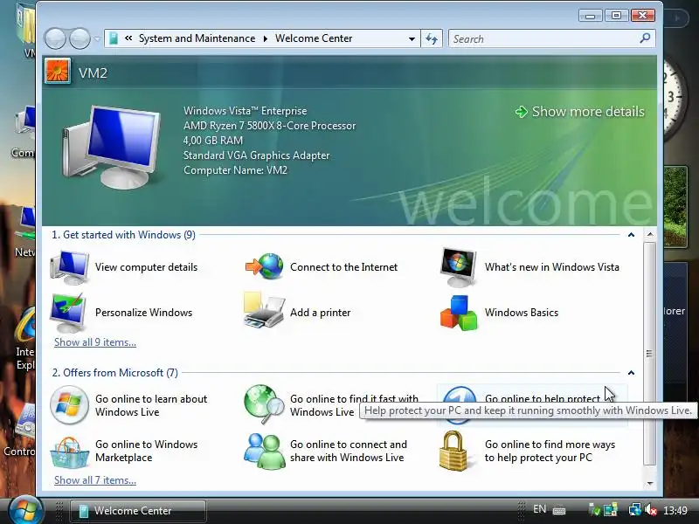Open the Windows Start orb
The image size is (699, 524).
(25, 510)
